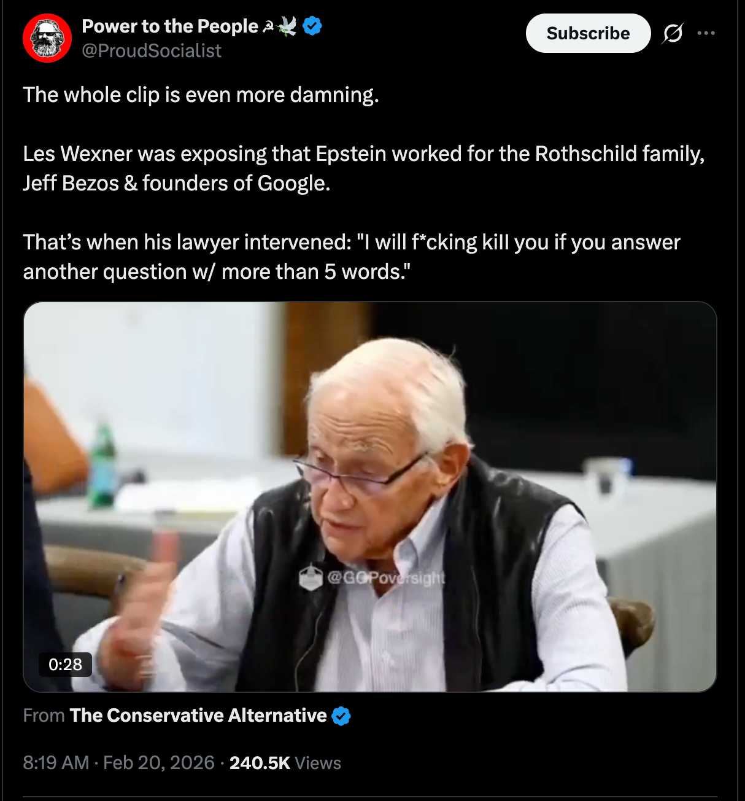
Task: Click the @GOPoversight watermark on video
Action: (x=372, y=577)
